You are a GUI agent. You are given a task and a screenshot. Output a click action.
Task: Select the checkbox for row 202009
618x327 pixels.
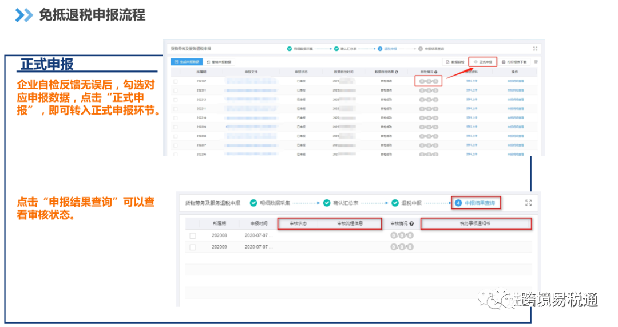pos(193,247)
